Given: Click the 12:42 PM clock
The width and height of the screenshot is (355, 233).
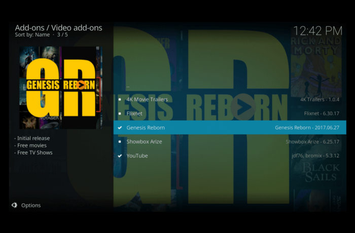Looking at the screenshot, I should [317, 31].
